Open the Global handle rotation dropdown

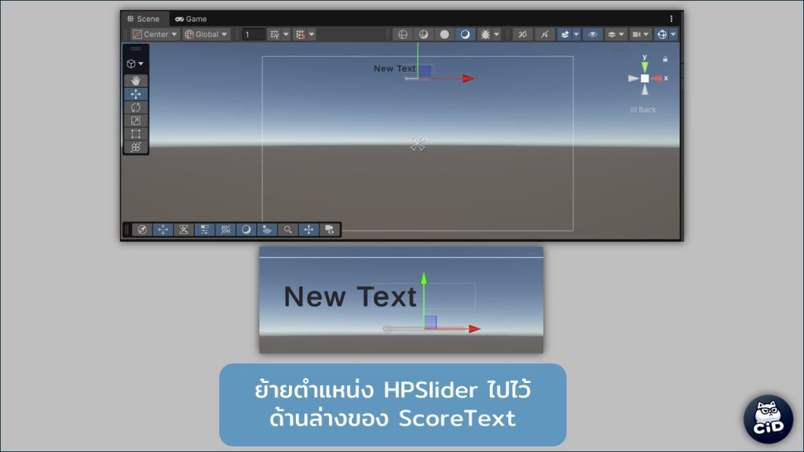206,35
